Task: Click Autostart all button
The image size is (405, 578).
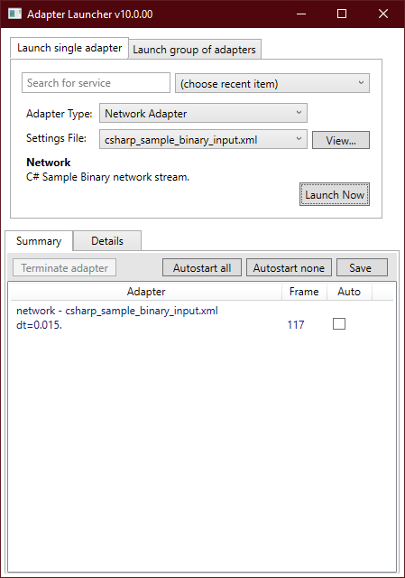Action: [202, 267]
